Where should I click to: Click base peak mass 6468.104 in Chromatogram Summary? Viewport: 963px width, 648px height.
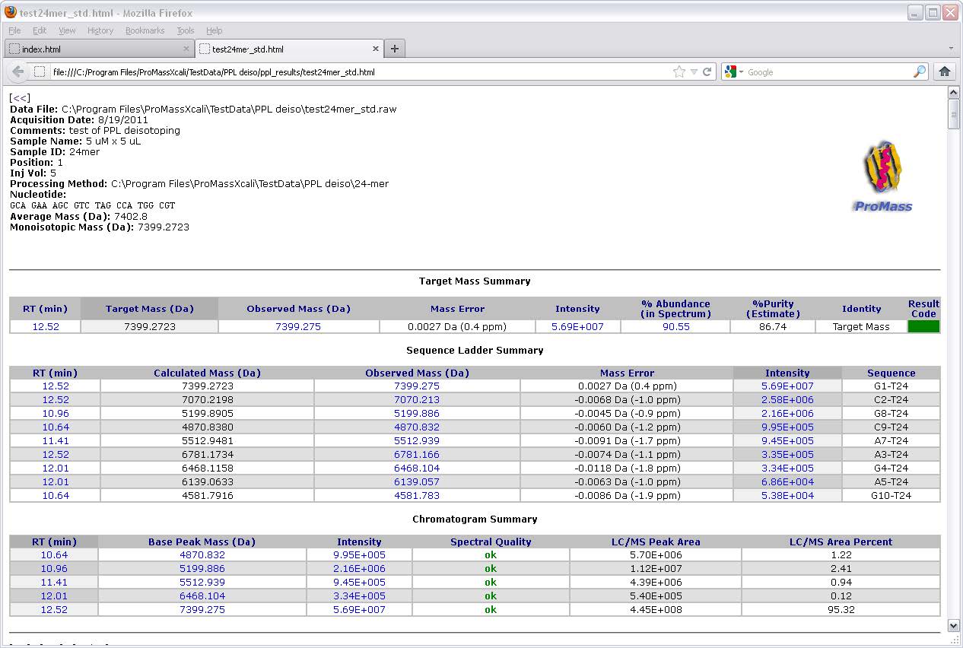[x=202, y=596]
